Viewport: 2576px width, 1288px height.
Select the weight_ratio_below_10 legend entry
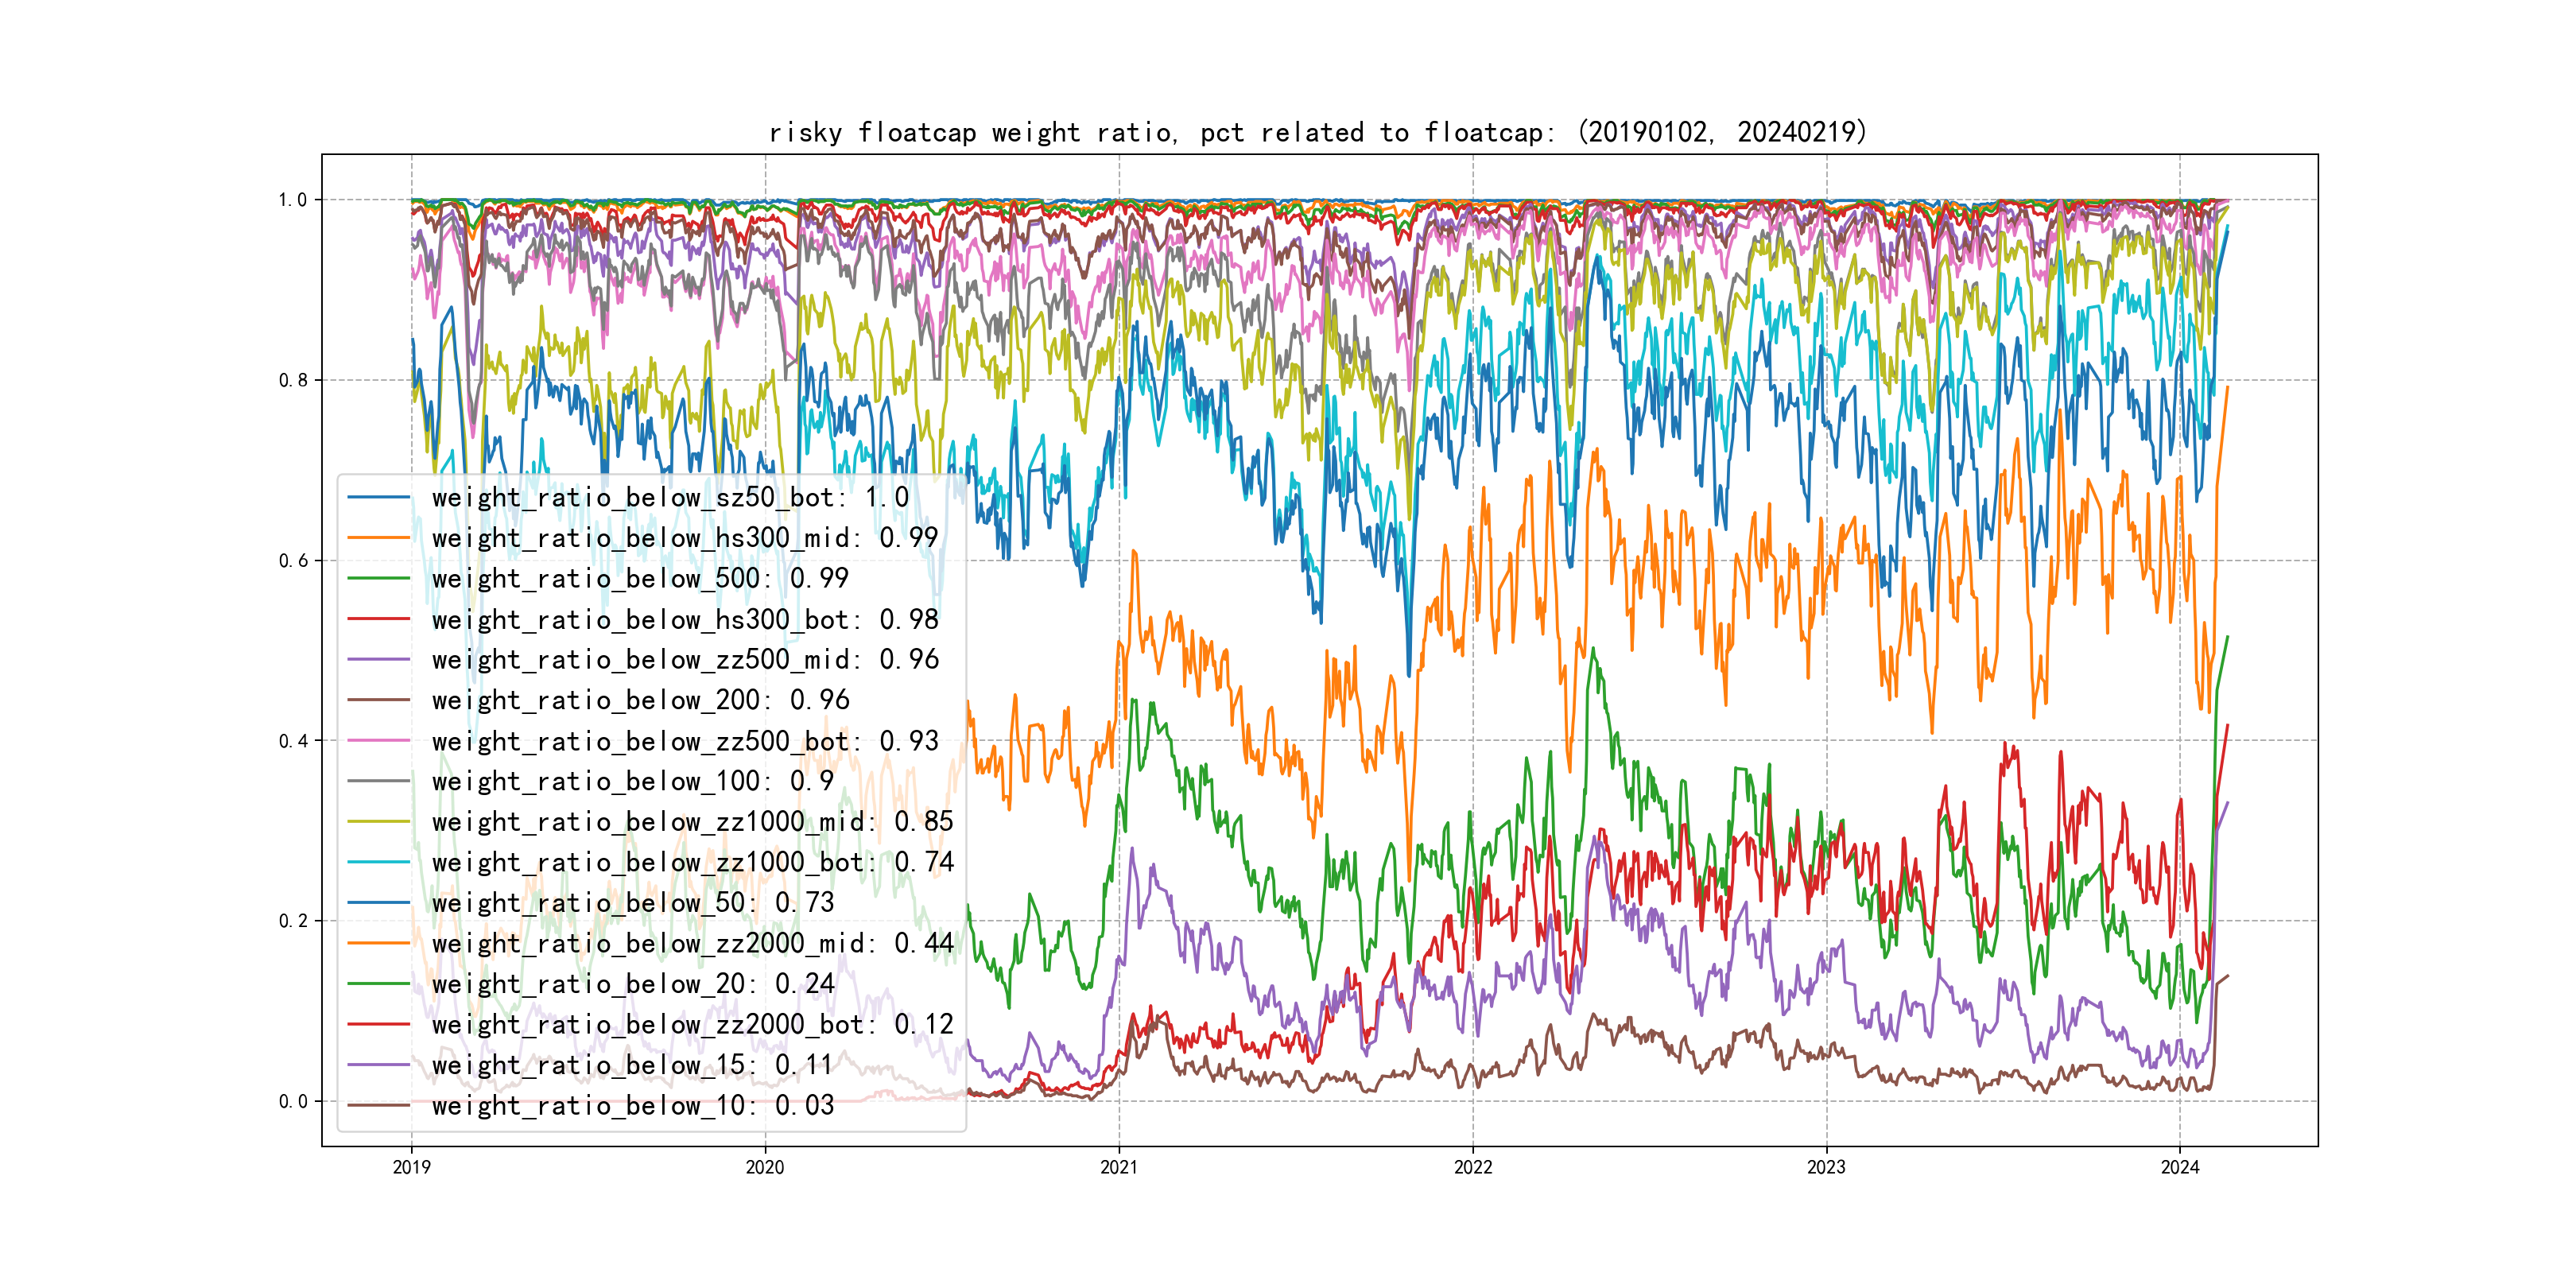(632, 1105)
